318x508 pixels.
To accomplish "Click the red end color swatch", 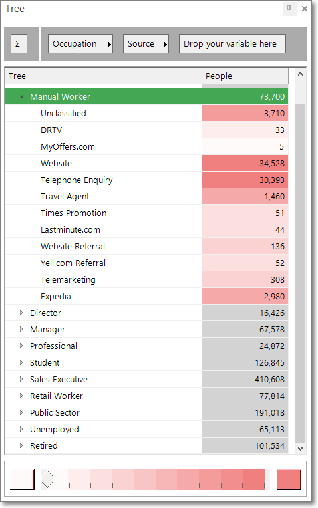I will (289, 479).
